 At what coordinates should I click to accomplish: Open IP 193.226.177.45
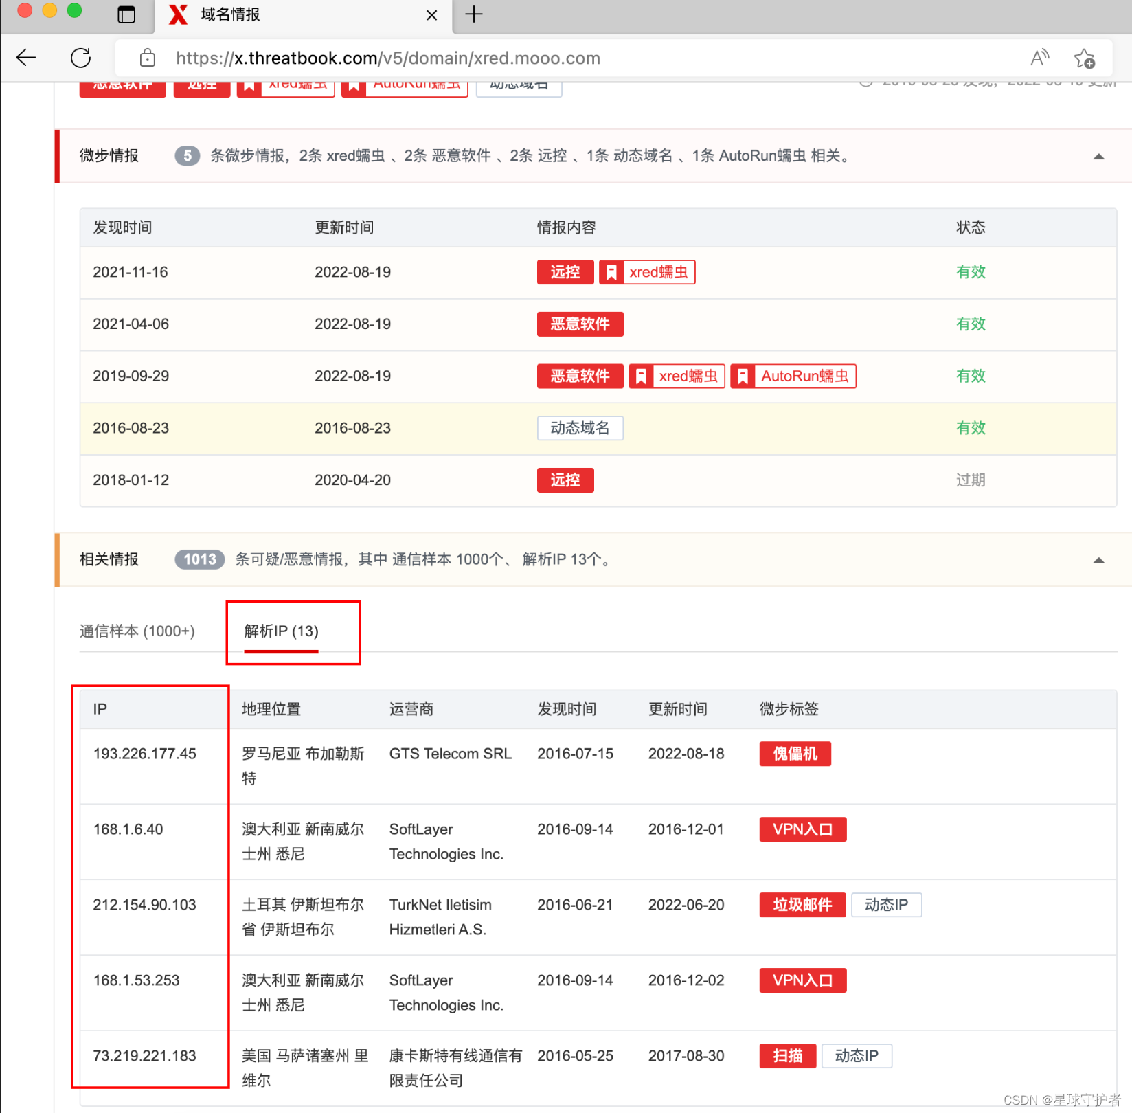(x=145, y=754)
